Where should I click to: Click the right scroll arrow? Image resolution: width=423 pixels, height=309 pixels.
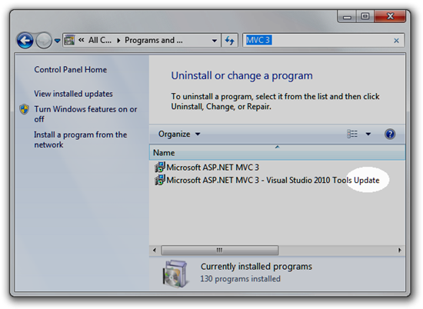[399, 251]
